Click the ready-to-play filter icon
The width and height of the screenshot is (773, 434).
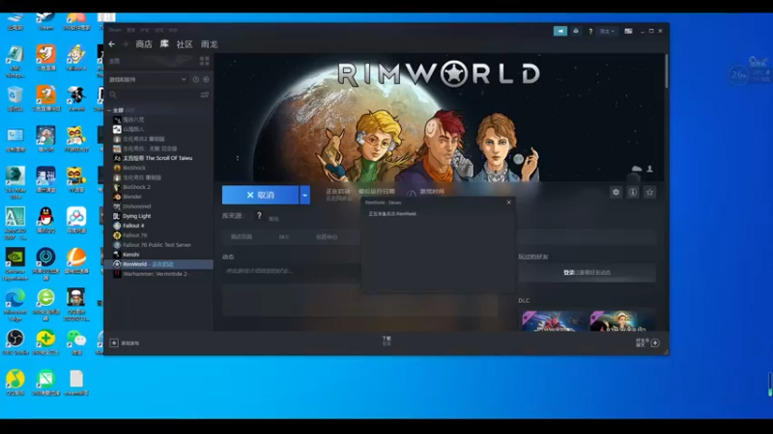206,79
